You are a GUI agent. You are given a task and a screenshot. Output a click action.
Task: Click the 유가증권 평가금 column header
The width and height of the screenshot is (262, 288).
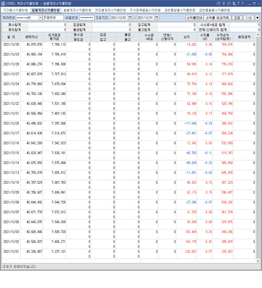54,37
